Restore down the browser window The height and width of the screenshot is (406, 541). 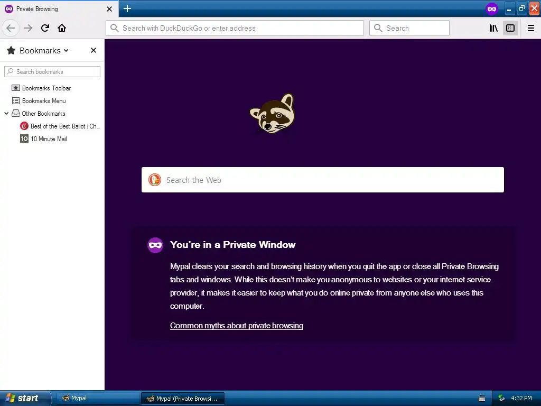522,9
